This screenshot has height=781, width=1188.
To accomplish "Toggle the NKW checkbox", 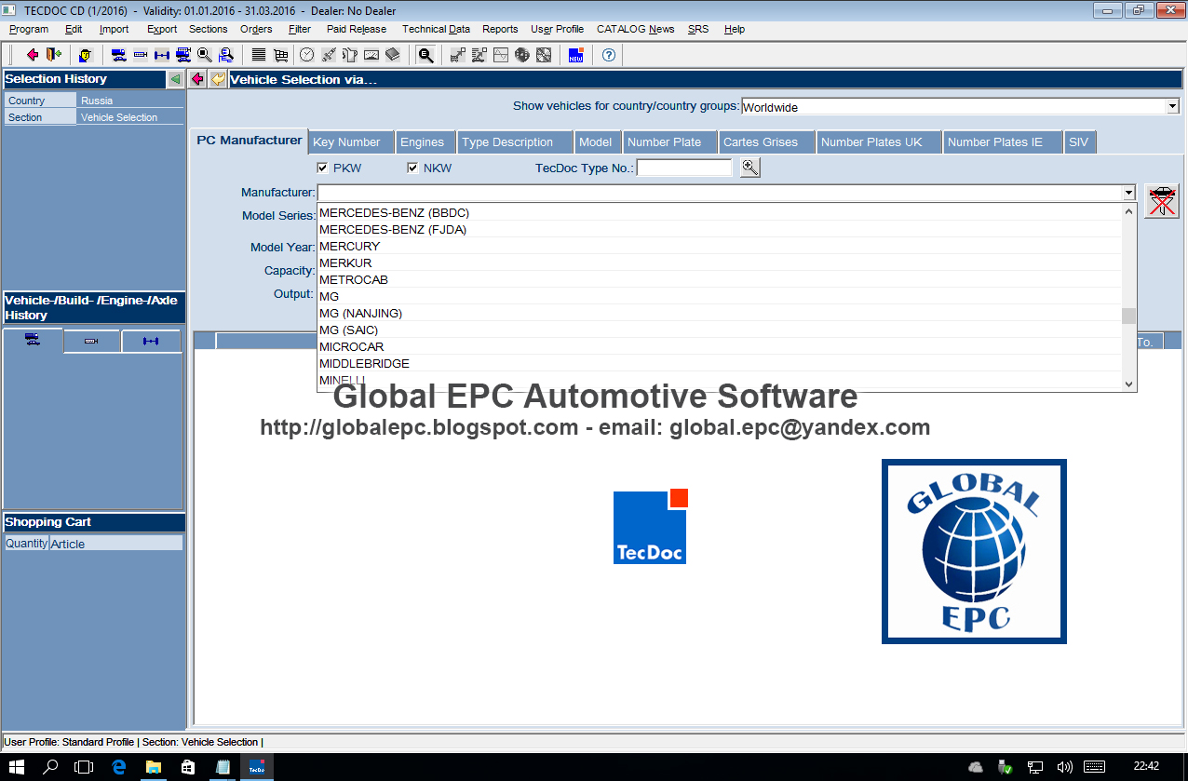I will point(412,168).
